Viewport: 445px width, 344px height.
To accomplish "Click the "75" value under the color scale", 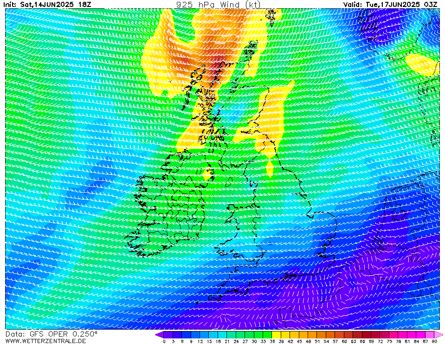I will click(389, 341).
